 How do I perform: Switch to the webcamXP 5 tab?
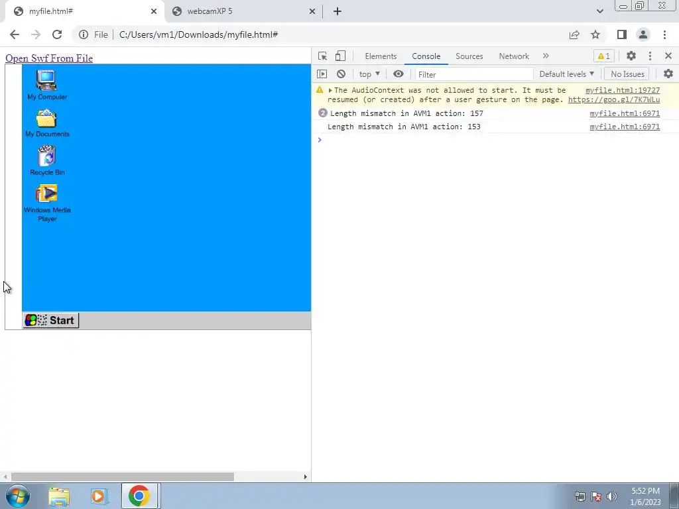243,11
